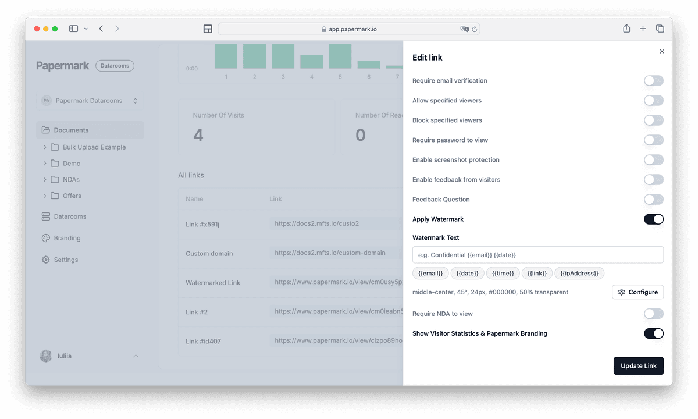
Task: Turn off Apply Watermark switch
Action: point(653,219)
